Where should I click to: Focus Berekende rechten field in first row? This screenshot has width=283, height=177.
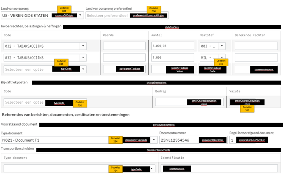256,46
